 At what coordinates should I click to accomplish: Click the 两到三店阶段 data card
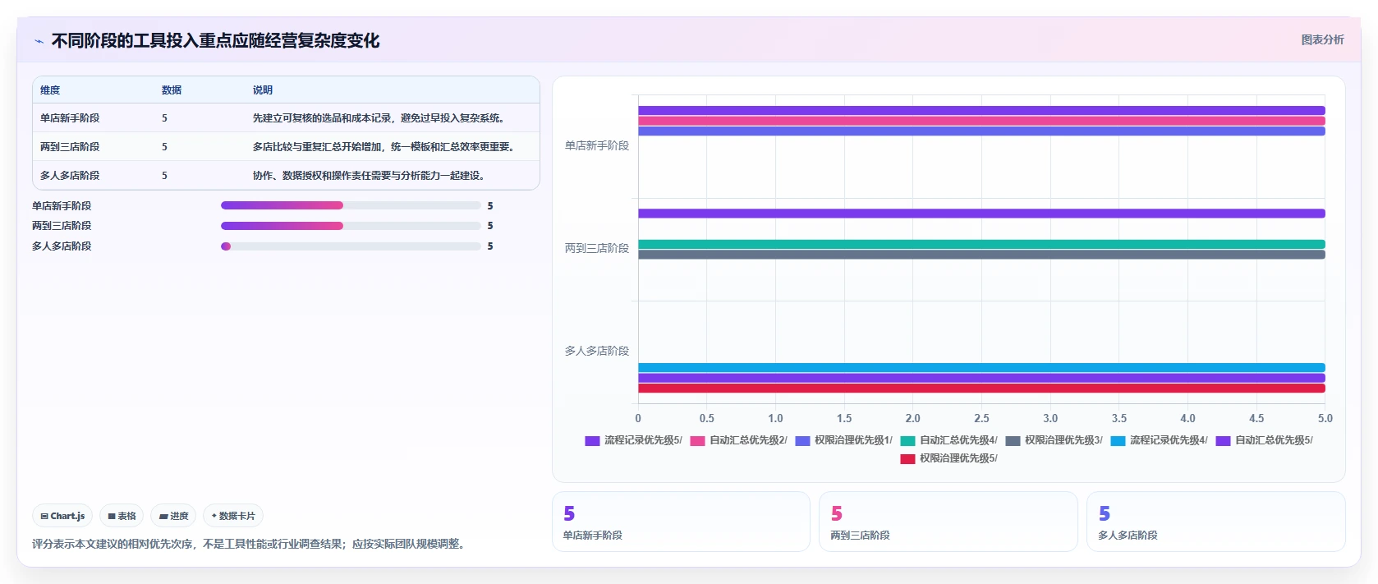[949, 522]
